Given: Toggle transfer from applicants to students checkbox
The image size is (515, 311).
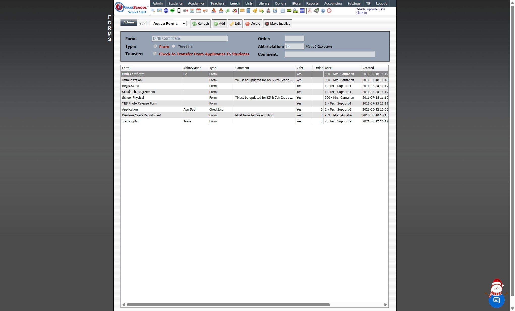Looking at the screenshot, I should point(155,54).
